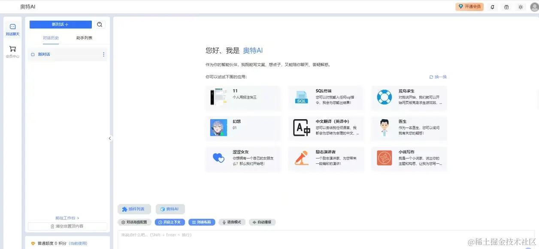Click the gift box icon in header
This screenshot has height=249, width=539.
506,7
